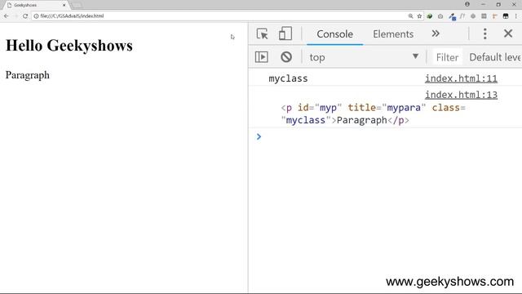This screenshot has height=294, width=522.
Task: Activate the inspect element picker tool
Action: click(x=263, y=33)
